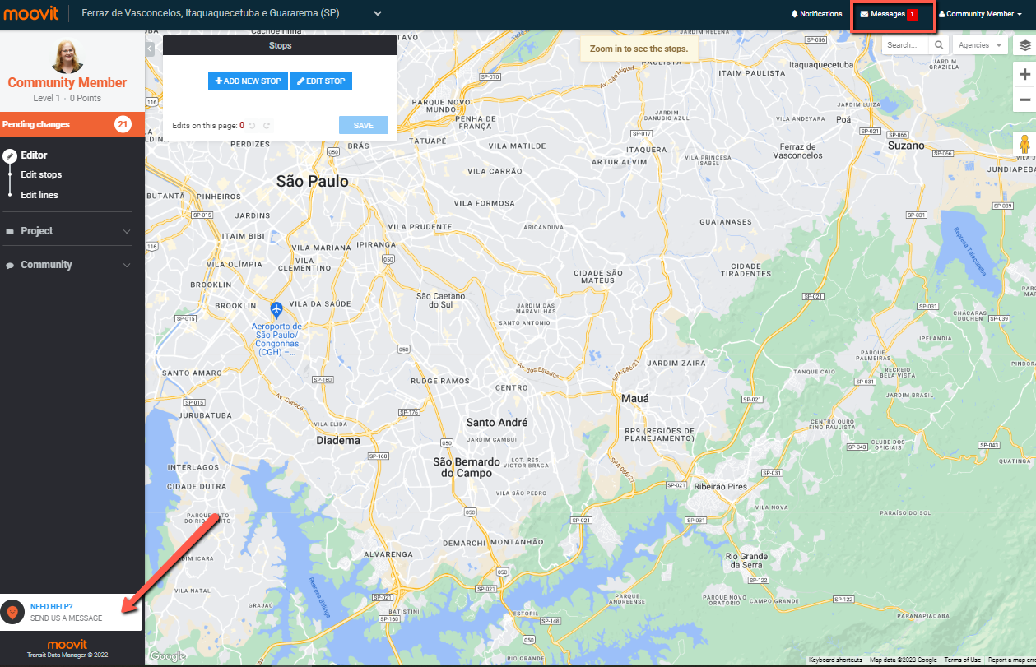Screen dimensions: 1036x667
Task: Click the São Paulo map label
Action: [312, 181]
